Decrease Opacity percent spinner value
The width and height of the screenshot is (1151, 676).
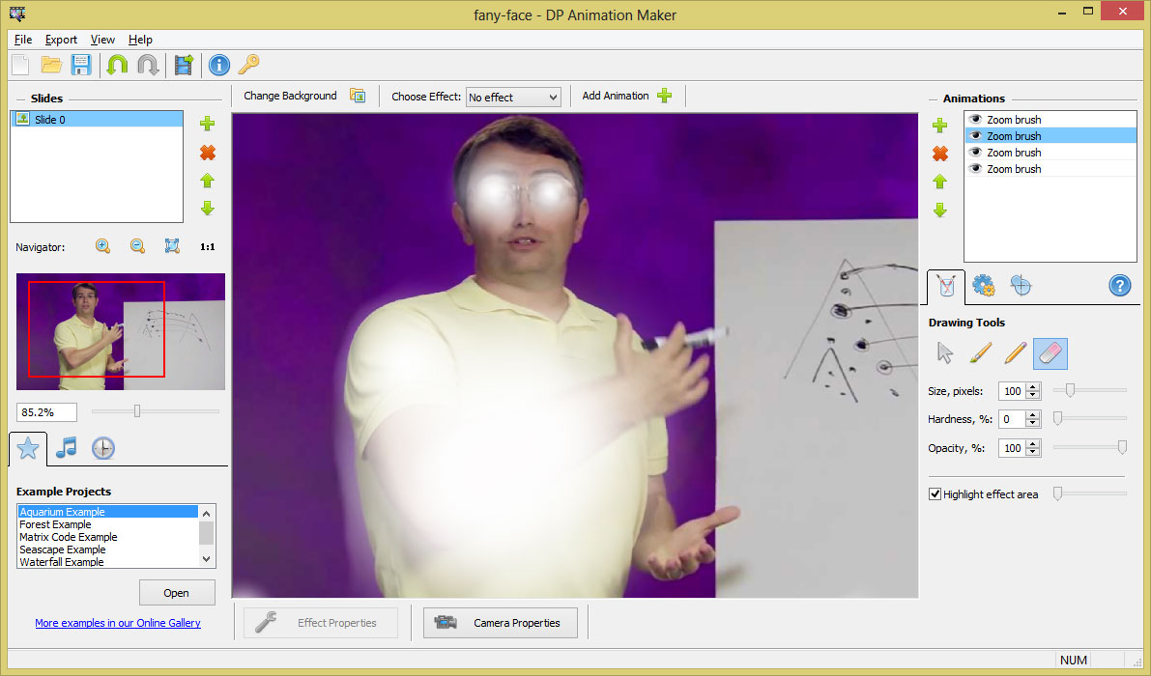pyautogui.click(x=1033, y=452)
